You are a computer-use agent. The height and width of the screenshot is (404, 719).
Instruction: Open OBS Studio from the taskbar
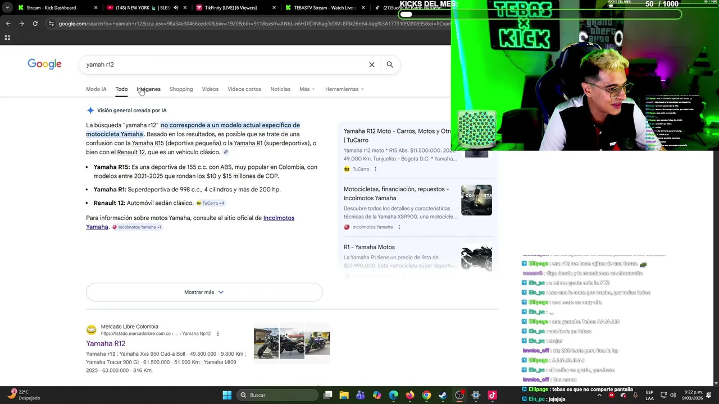click(459, 395)
